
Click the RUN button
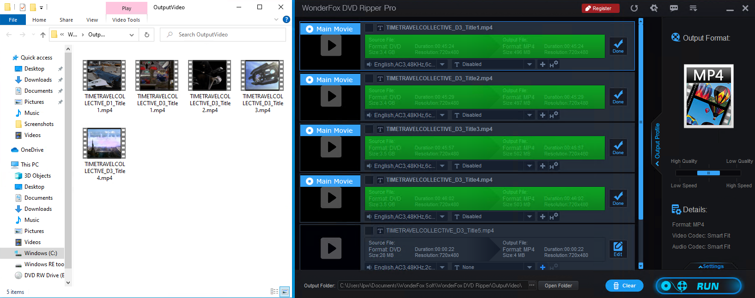point(698,286)
